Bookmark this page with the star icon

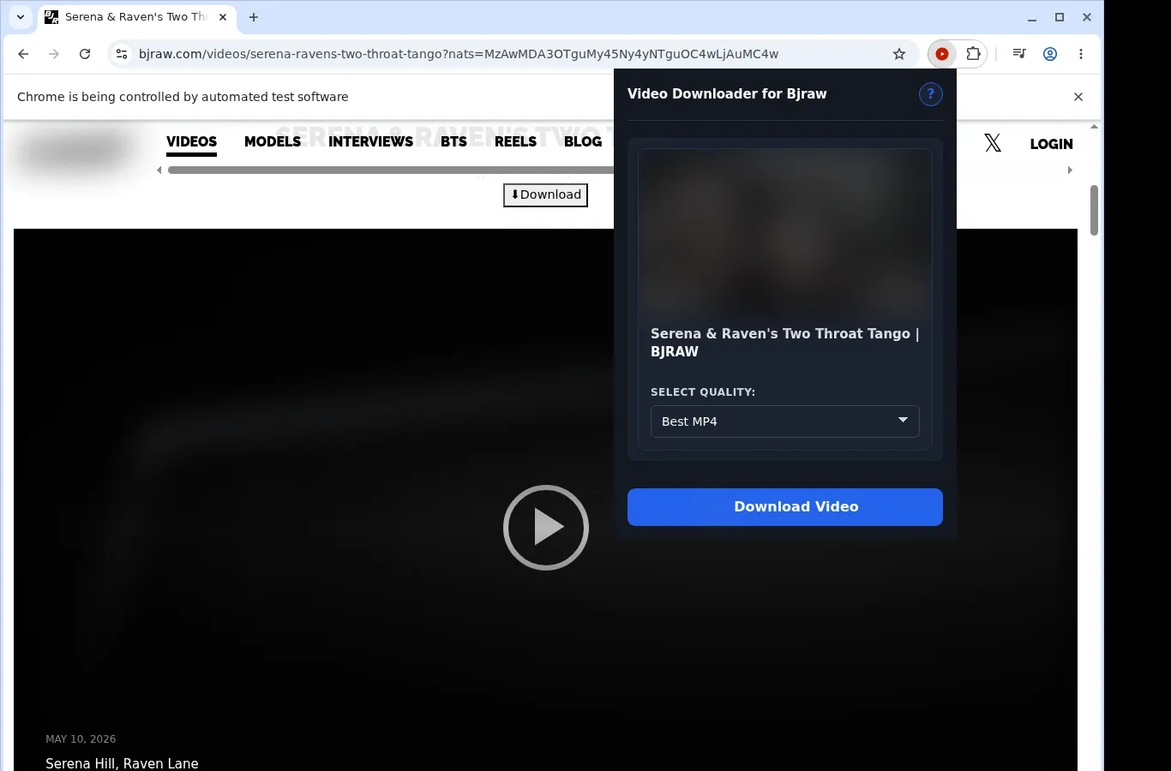point(899,54)
